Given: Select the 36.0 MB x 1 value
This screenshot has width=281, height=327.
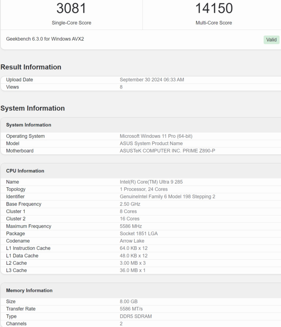Looking at the screenshot, I should [x=133, y=270].
